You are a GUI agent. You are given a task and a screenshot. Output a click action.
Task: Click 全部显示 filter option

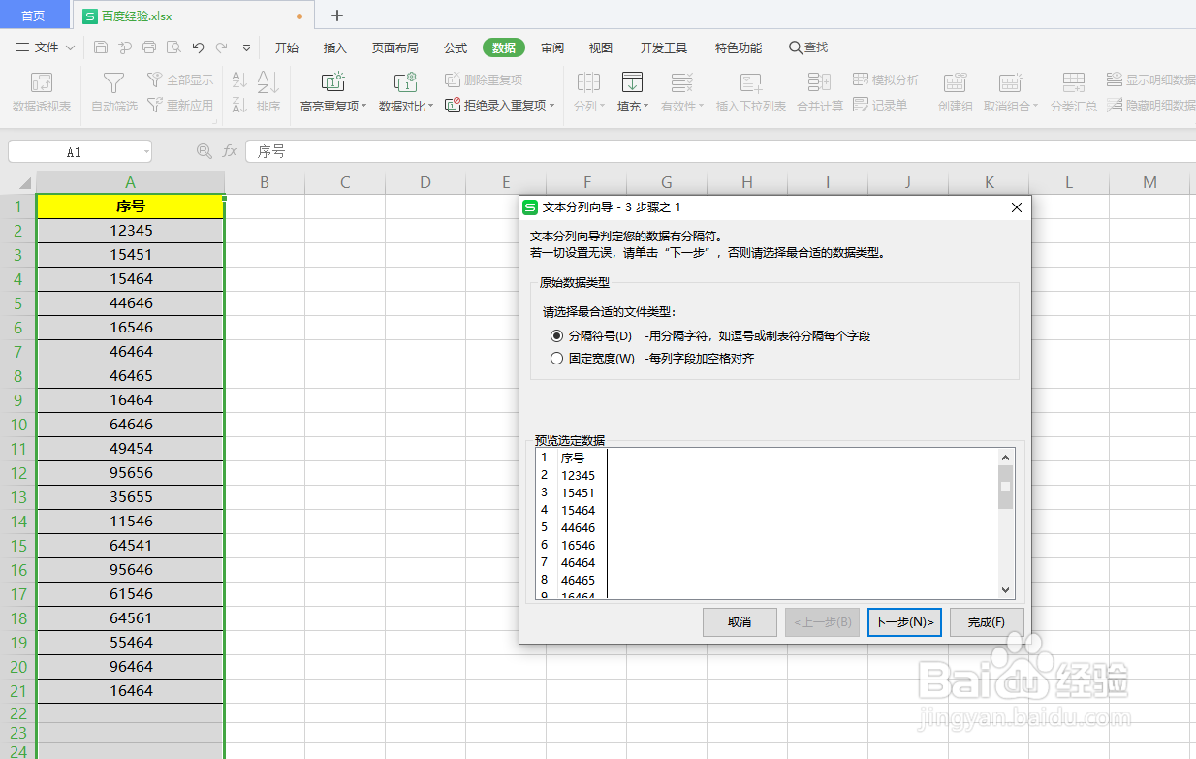tap(180, 80)
